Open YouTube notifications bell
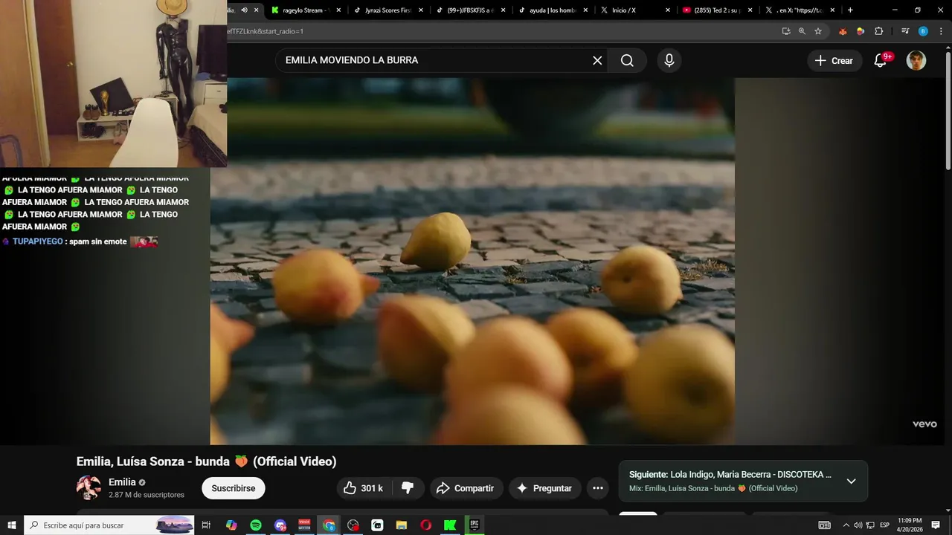Screen dimensions: 952x535 pyautogui.click(x=881, y=61)
